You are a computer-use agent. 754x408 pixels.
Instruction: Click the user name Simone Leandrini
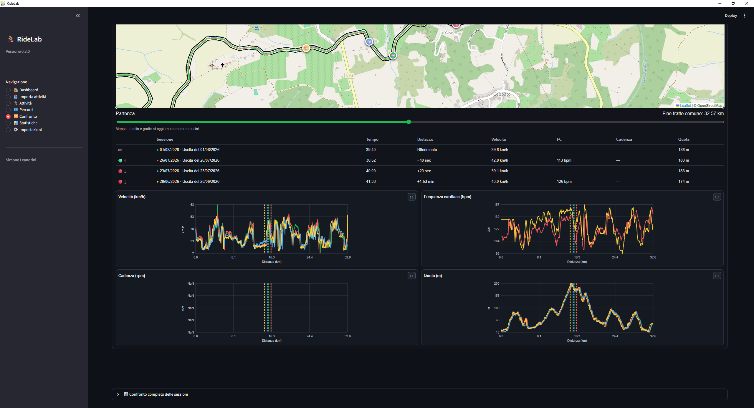tap(21, 160)
